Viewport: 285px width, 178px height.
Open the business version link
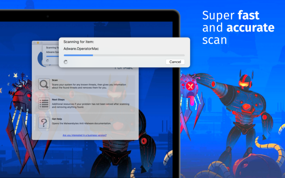coord(85,135)
